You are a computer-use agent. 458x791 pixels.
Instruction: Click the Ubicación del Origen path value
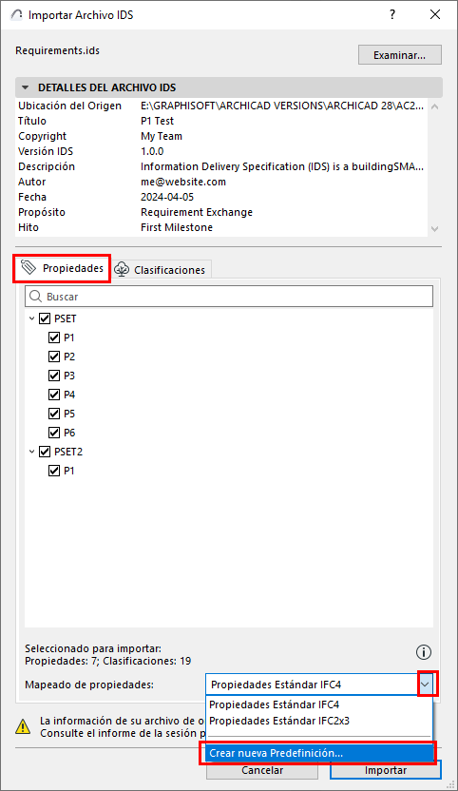point(282,106)
